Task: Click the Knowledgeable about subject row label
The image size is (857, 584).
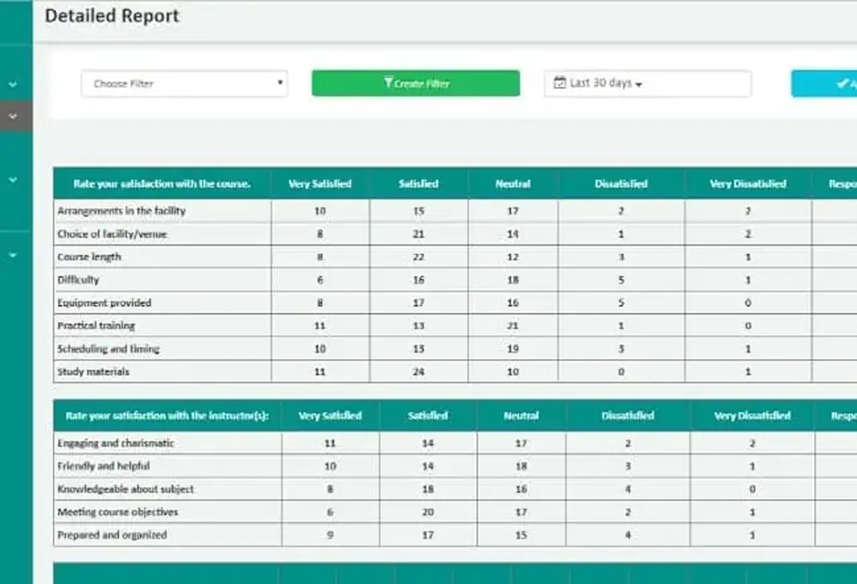Action: [x=125, y=489]
